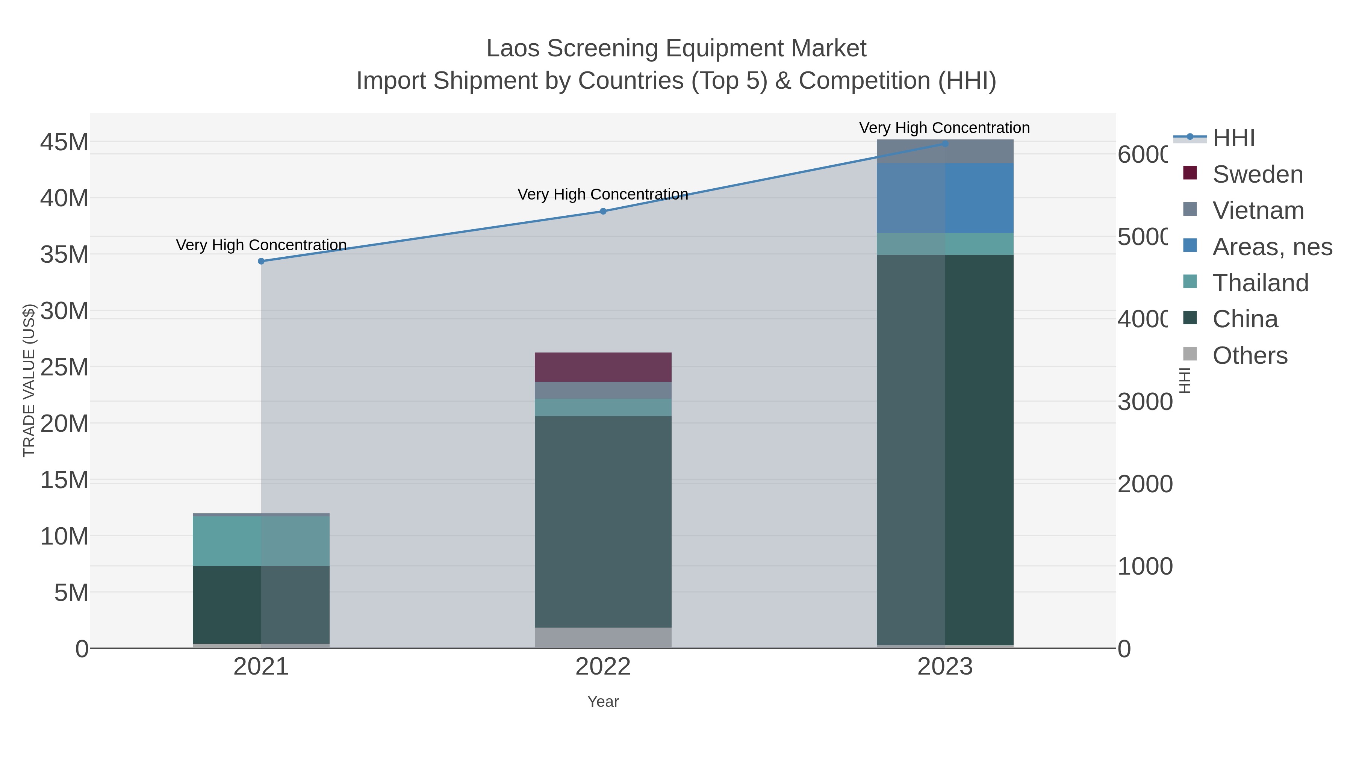1353x761 pixels.
Task: Click the HHI line marker for 2022
Action: coord(603,211)
